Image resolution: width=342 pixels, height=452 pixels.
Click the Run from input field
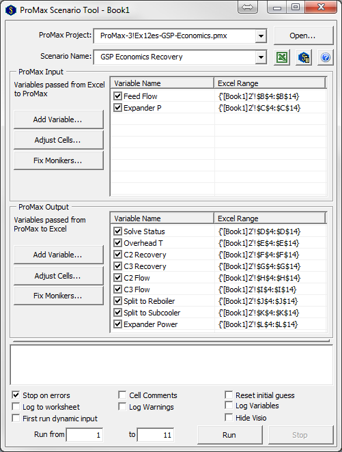pyautogui.click(x=85, y=435)
